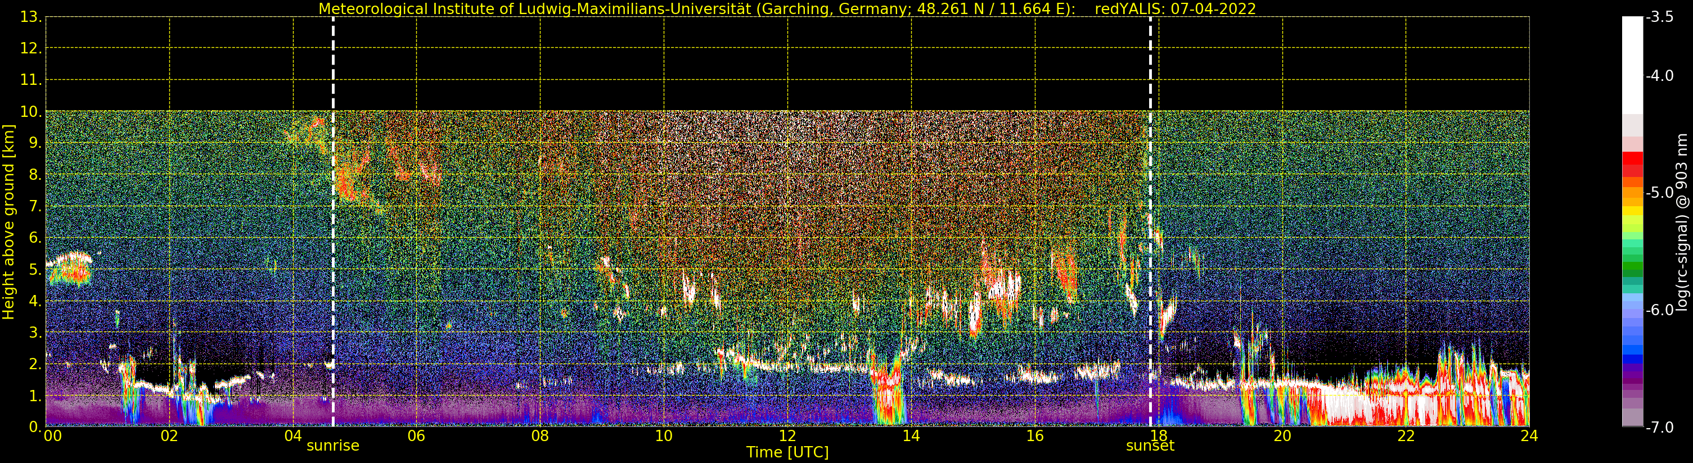1693x463 pixels.
Task: Click the '02' tick on the time axis
Action: (x=169, y=436)
